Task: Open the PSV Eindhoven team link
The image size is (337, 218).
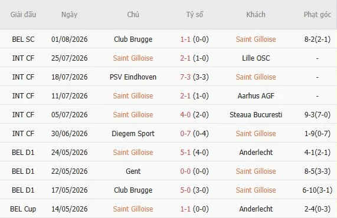Action: pos(133,77)
